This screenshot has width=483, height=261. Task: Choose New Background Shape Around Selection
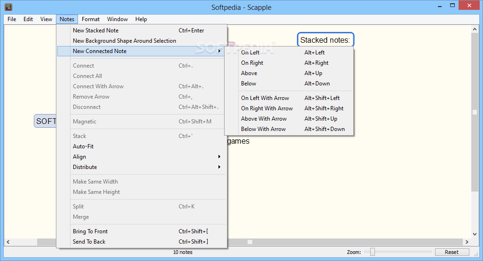pyautogui.click(x=142, y=41)
